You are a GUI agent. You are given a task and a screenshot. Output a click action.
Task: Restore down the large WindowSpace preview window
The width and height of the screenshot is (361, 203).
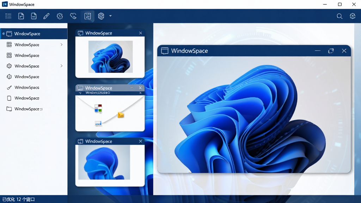point(331,51)
